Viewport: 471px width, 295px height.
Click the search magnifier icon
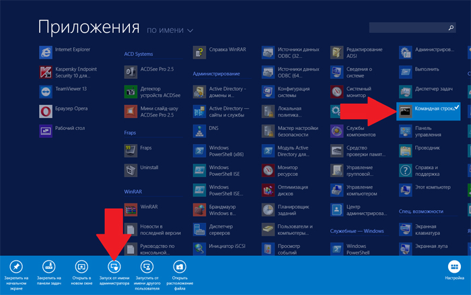point(451,28)
